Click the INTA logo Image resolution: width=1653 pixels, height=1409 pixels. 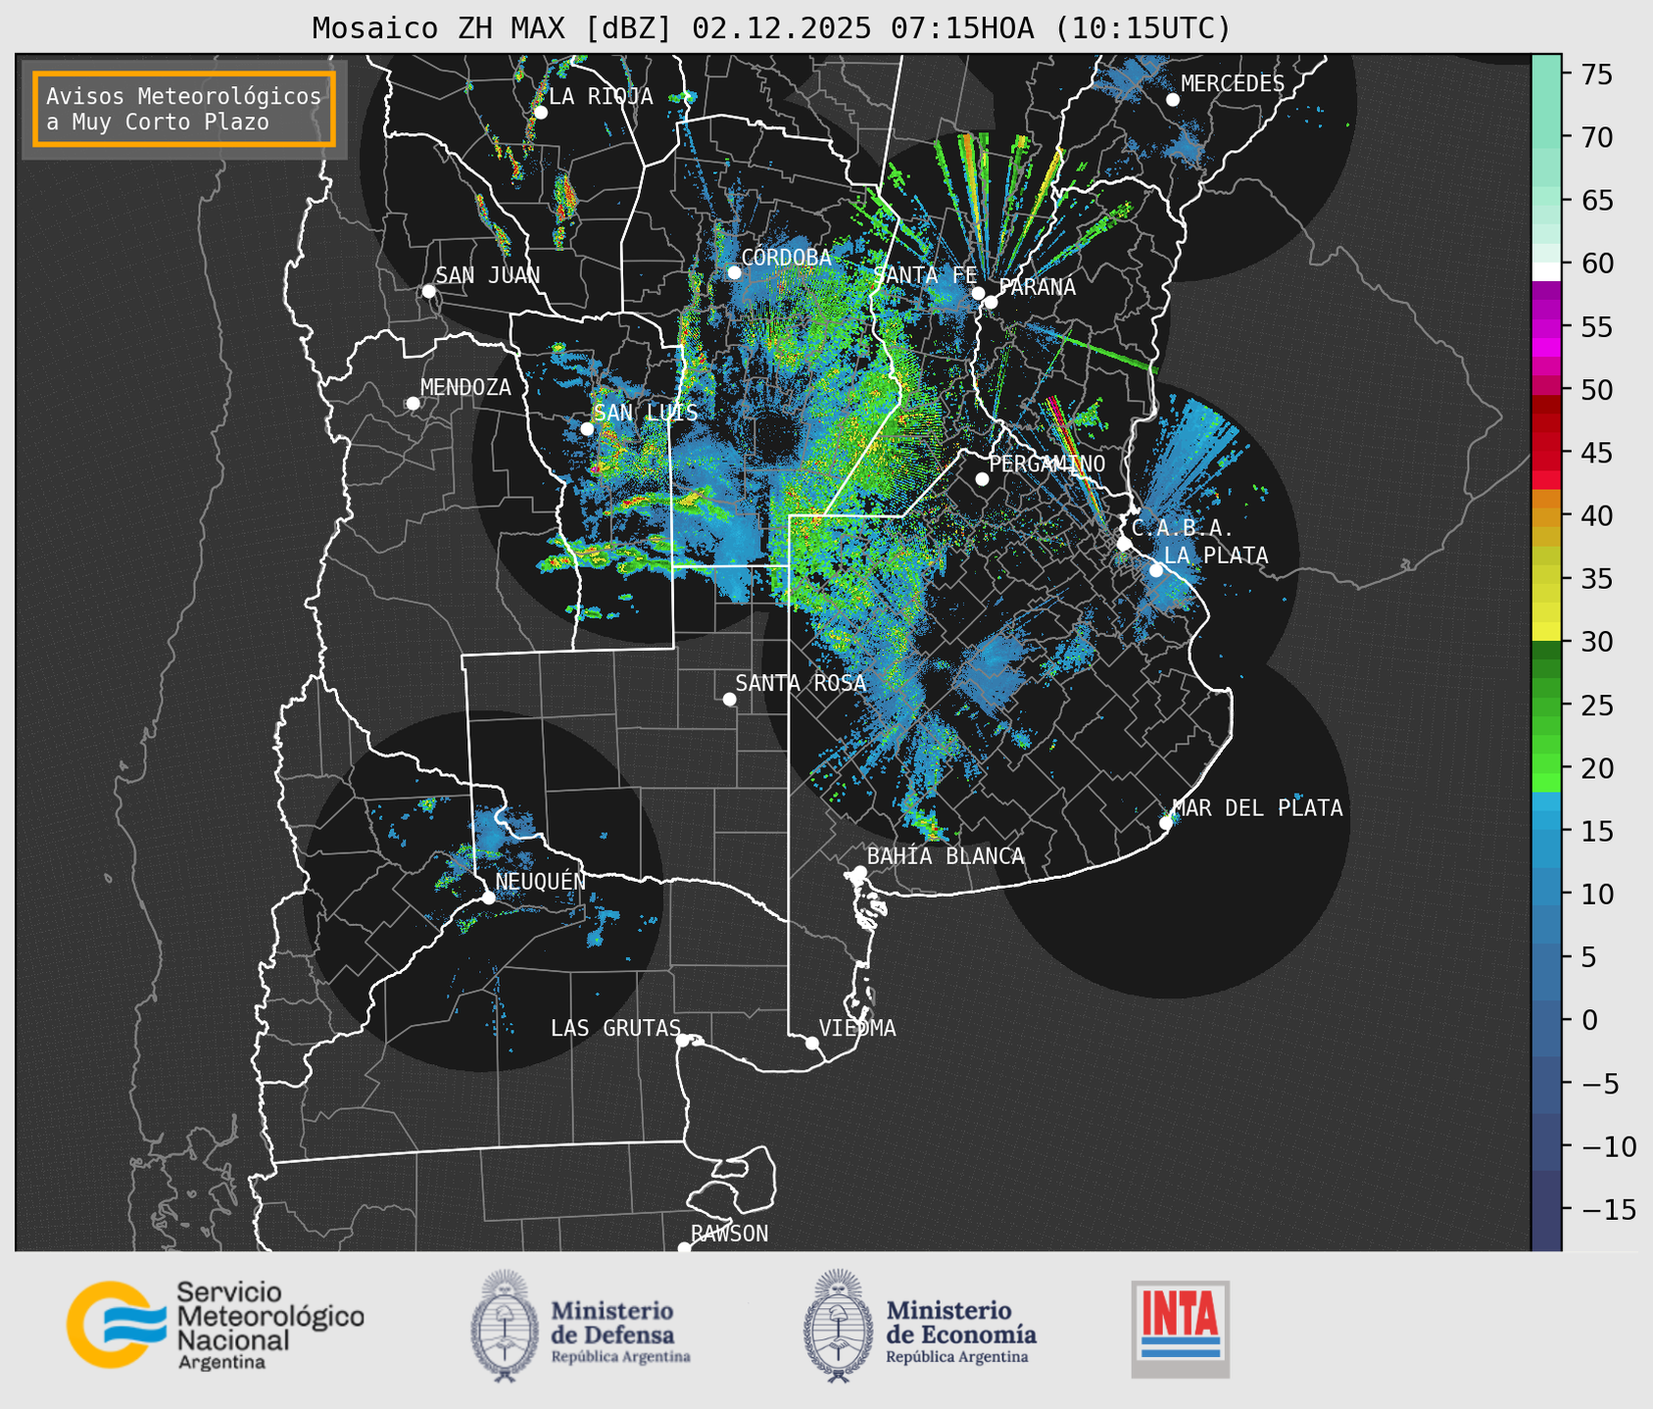[1181, 1329]
